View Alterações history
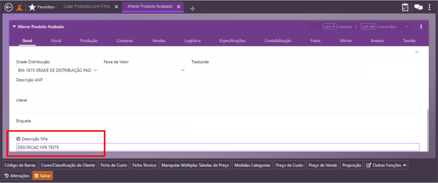The height and width of the screenshot is (183, 438). click(17, 176)
